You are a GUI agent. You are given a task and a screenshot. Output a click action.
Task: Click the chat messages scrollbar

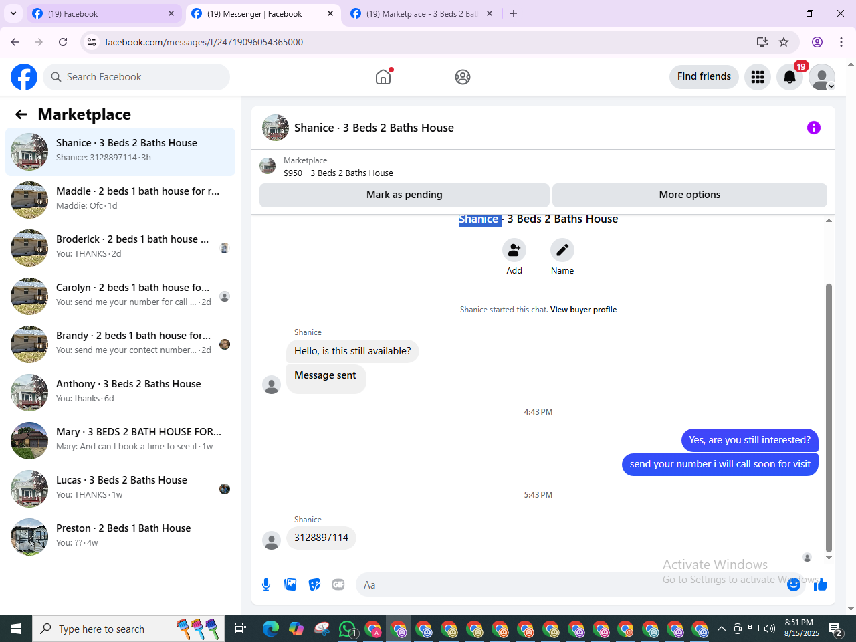click(x=829, y=418)
